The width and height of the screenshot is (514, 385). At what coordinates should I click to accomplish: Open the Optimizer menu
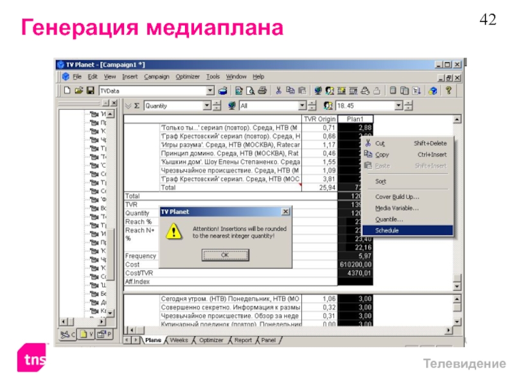click(x=188, y=76)
